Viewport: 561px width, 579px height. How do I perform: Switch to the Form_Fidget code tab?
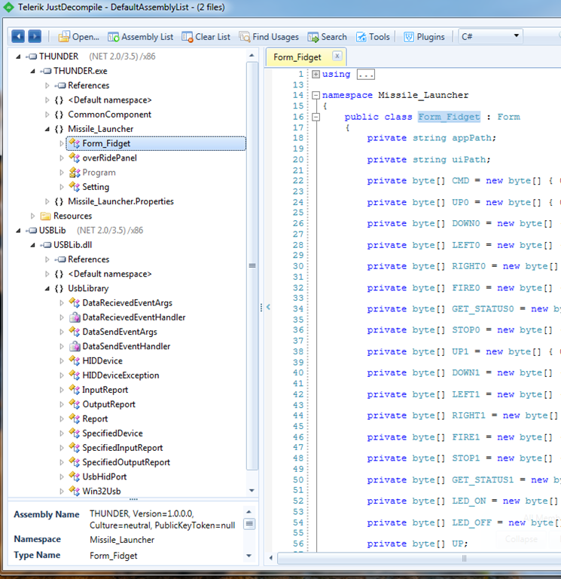point(297,57)
